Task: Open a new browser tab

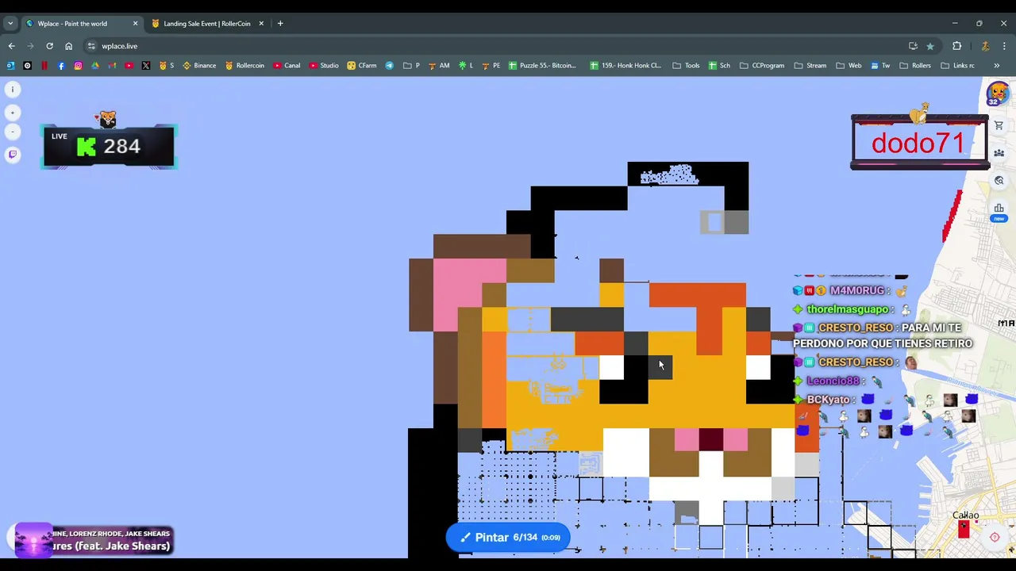Action: 280,24
